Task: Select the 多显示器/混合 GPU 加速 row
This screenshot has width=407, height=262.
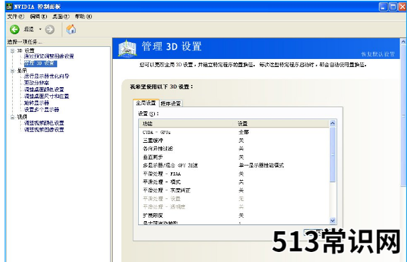Action: [x=234, y=166]
